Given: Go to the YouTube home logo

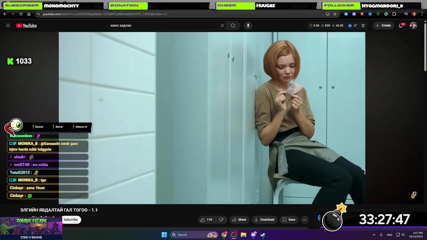Looking at the screenshot, I should [x=26, y=26].
